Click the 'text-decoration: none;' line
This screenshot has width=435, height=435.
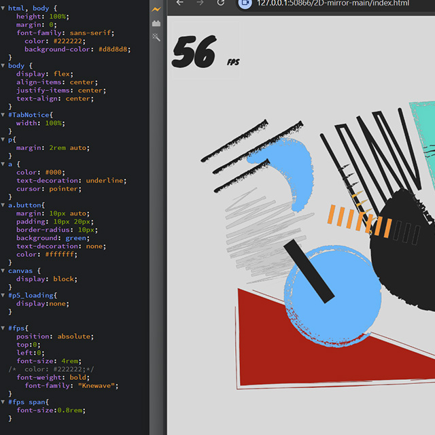[x=61, y=246]
